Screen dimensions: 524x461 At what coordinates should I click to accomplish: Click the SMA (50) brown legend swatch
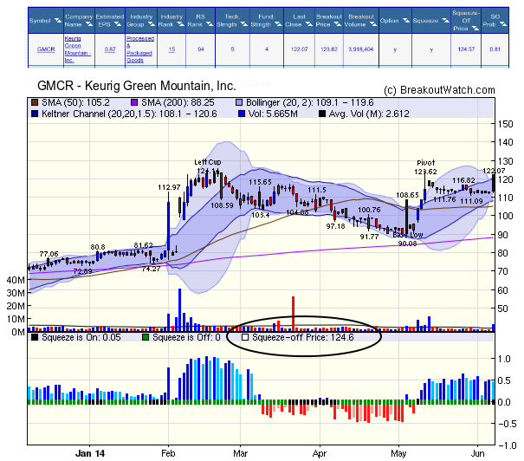point(35,102)
